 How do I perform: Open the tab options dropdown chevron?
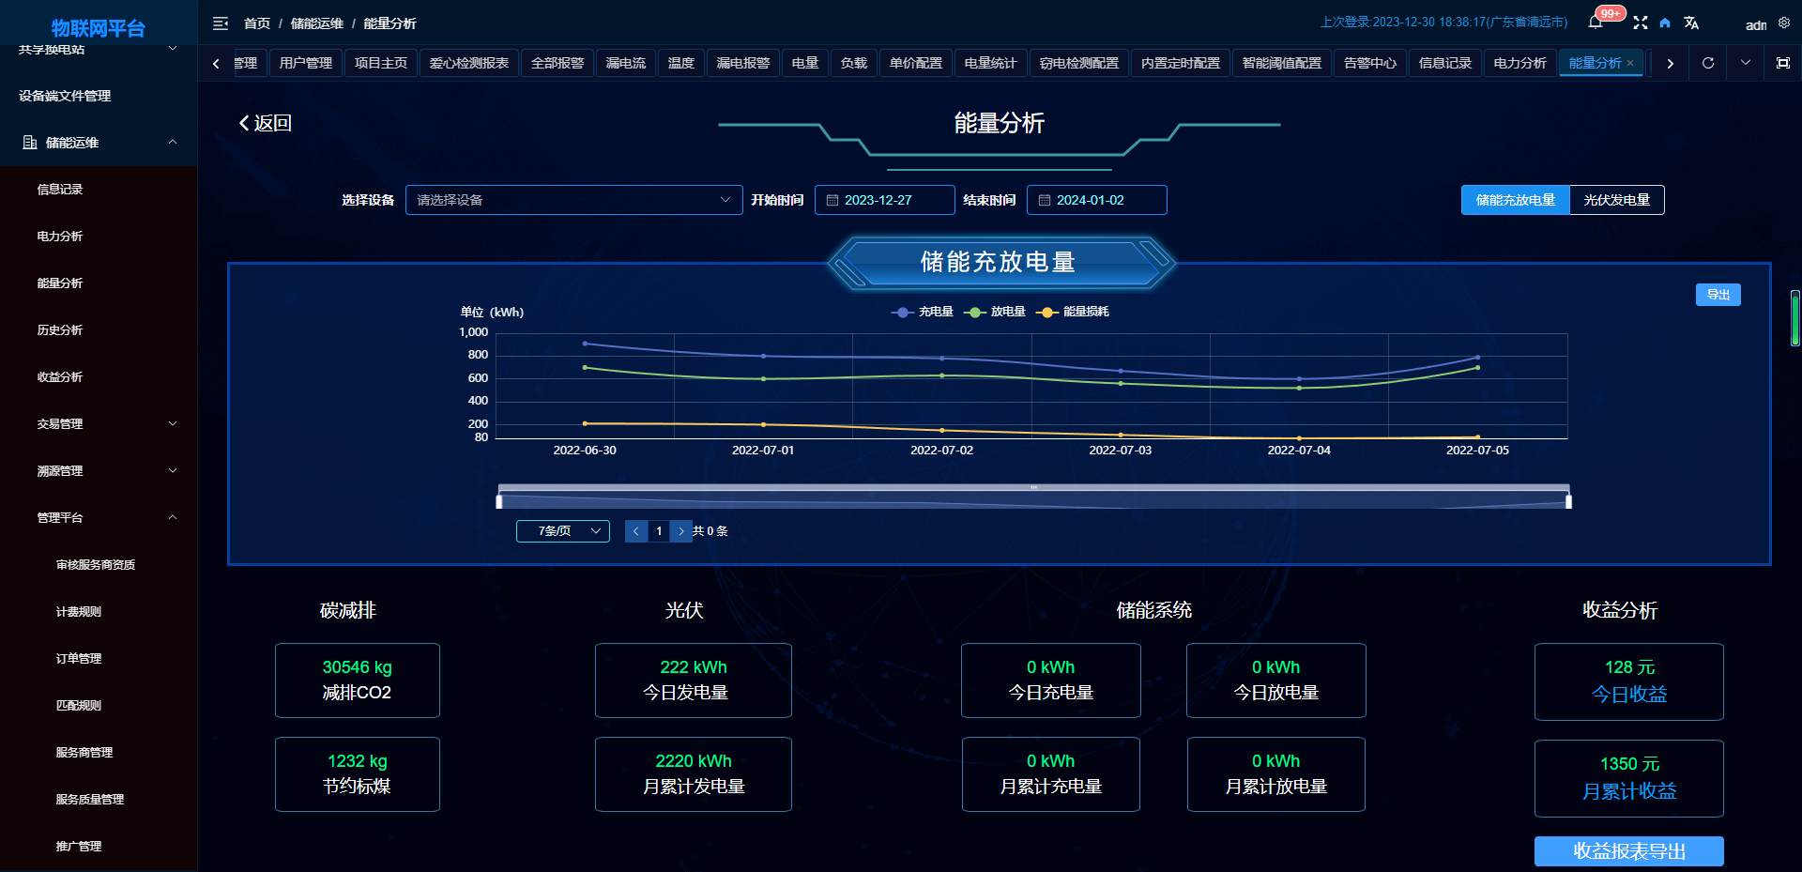pos(1746,63)
